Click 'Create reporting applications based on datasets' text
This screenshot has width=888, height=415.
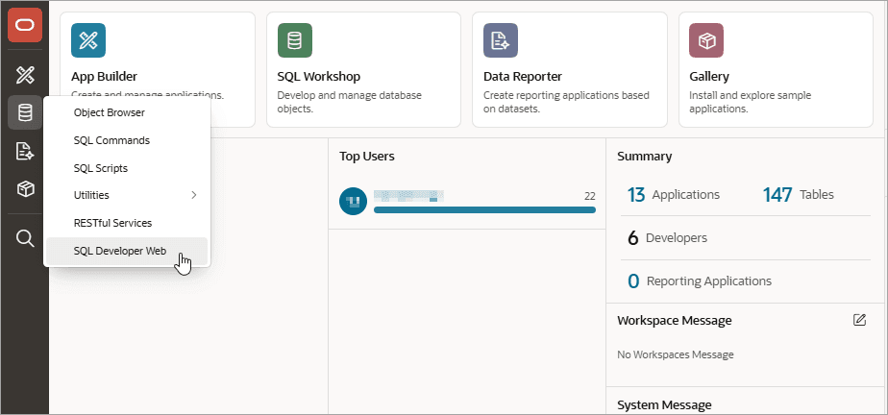[566, 102]
